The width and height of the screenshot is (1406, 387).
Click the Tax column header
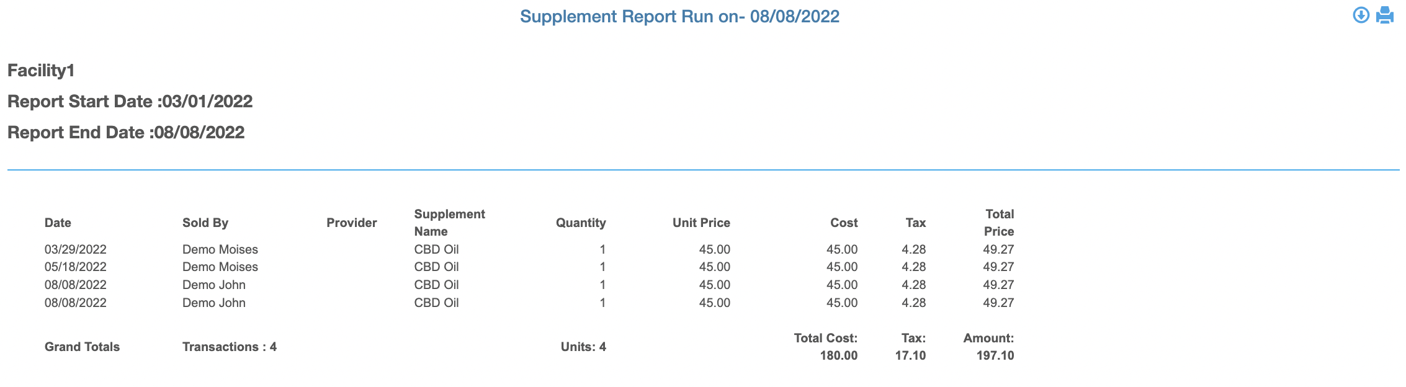point(916,223)
